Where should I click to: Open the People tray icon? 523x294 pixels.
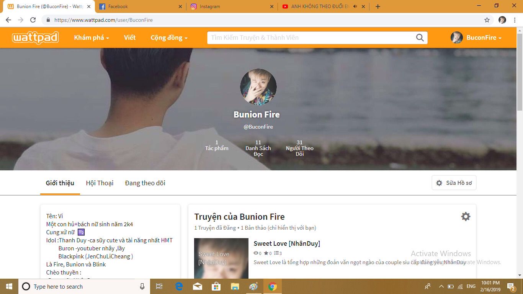pyautogui.click(x=428, y=286)
